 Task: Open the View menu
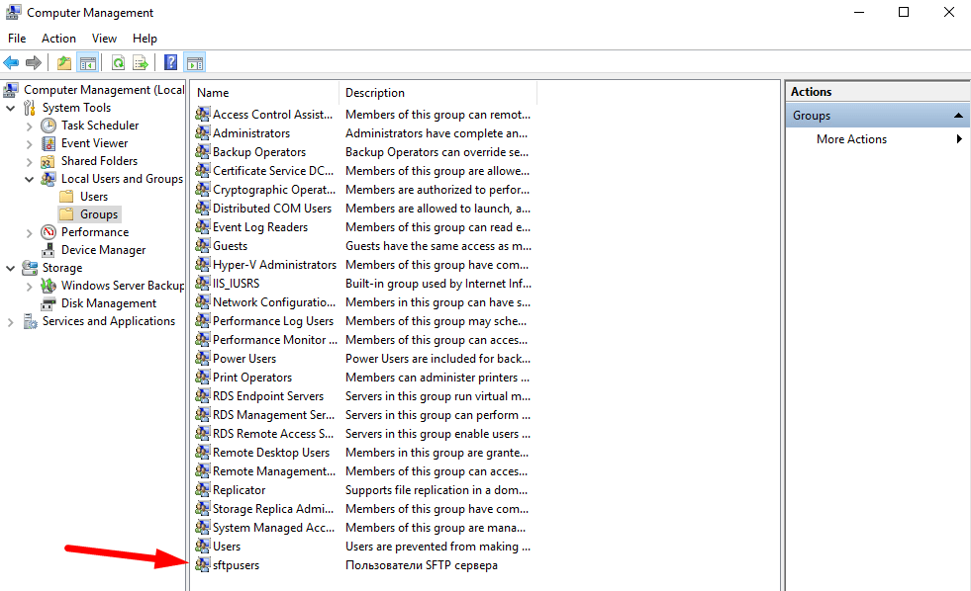[104, 39]
